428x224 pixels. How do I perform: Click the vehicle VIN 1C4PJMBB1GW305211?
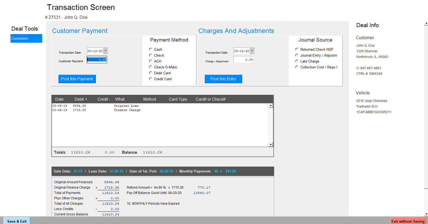tap(374, 112)
